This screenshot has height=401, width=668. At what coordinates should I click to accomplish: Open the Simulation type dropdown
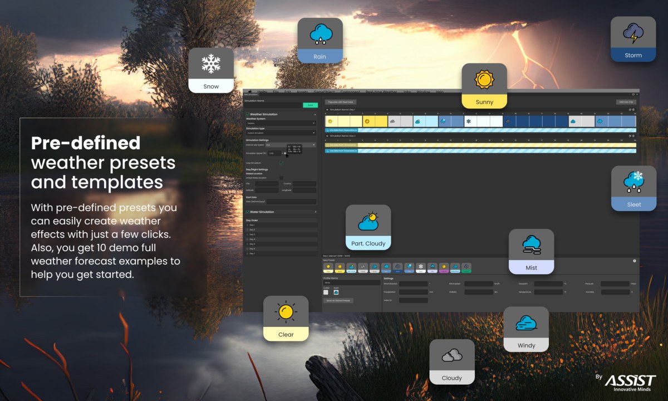281,133
